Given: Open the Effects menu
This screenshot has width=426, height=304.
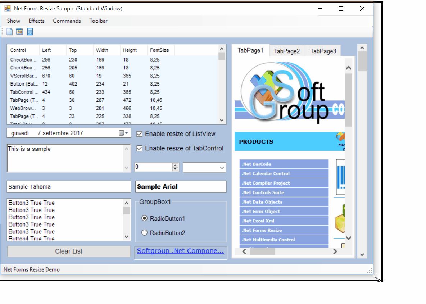Looking at the screenshot, I should pyautogui.click(x=36, y=21).
